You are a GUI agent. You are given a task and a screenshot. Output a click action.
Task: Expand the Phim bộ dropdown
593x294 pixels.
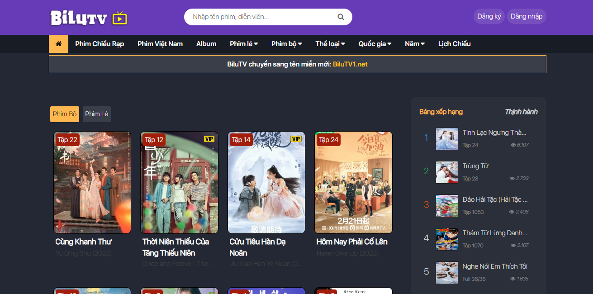(286, 44)
